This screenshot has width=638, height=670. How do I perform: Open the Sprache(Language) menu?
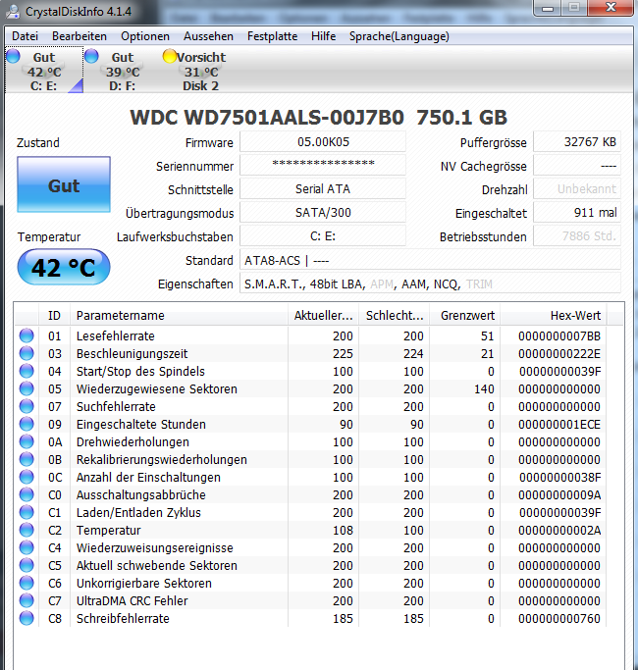point(399,36)
